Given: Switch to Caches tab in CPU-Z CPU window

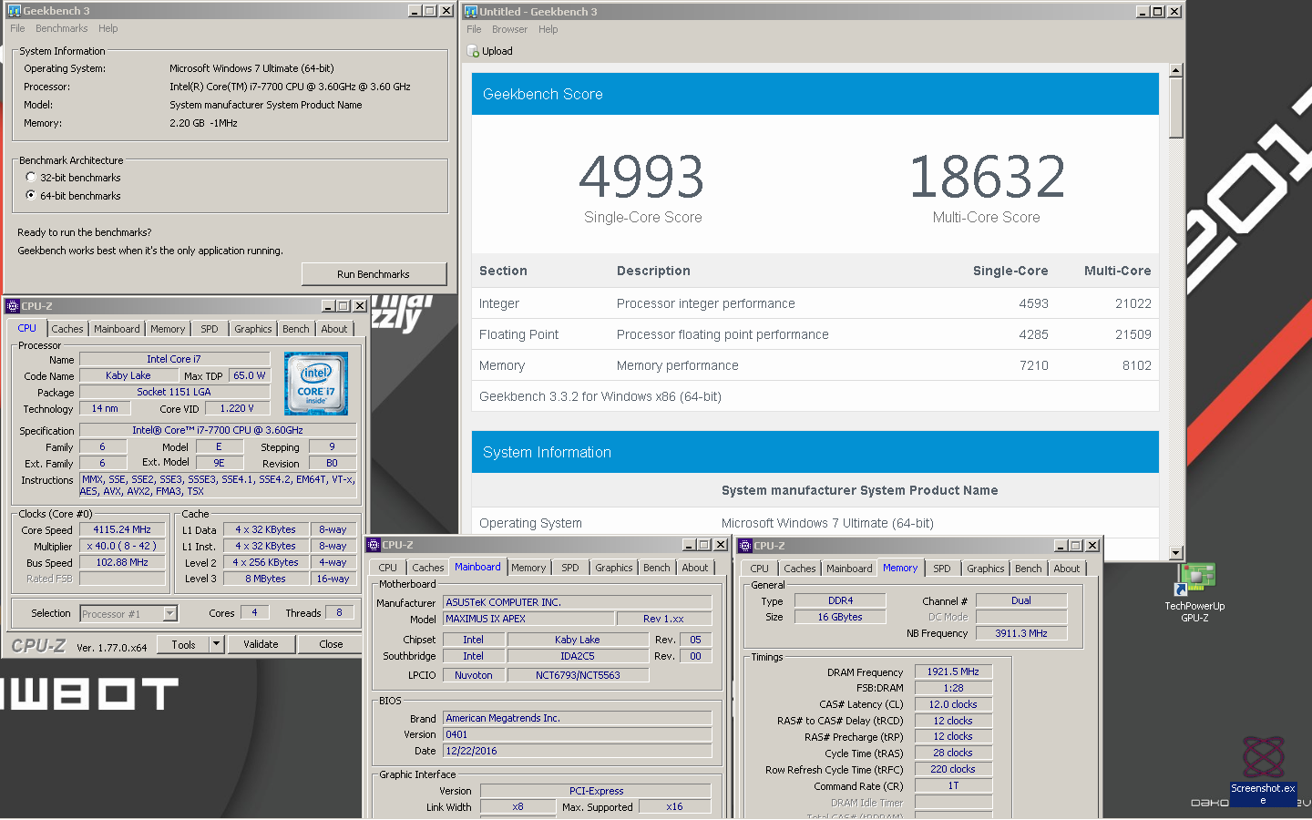Looking at the screenshot, I should click(x=67, y=329).
